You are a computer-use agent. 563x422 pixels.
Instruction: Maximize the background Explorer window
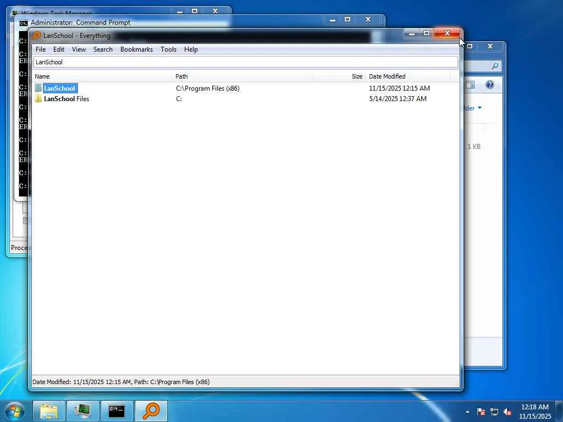point(469,46)
